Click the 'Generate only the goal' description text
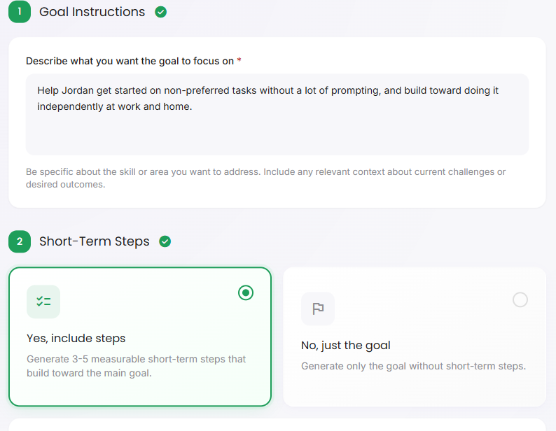This screenshot has height=431, width=556. point(413,366)
